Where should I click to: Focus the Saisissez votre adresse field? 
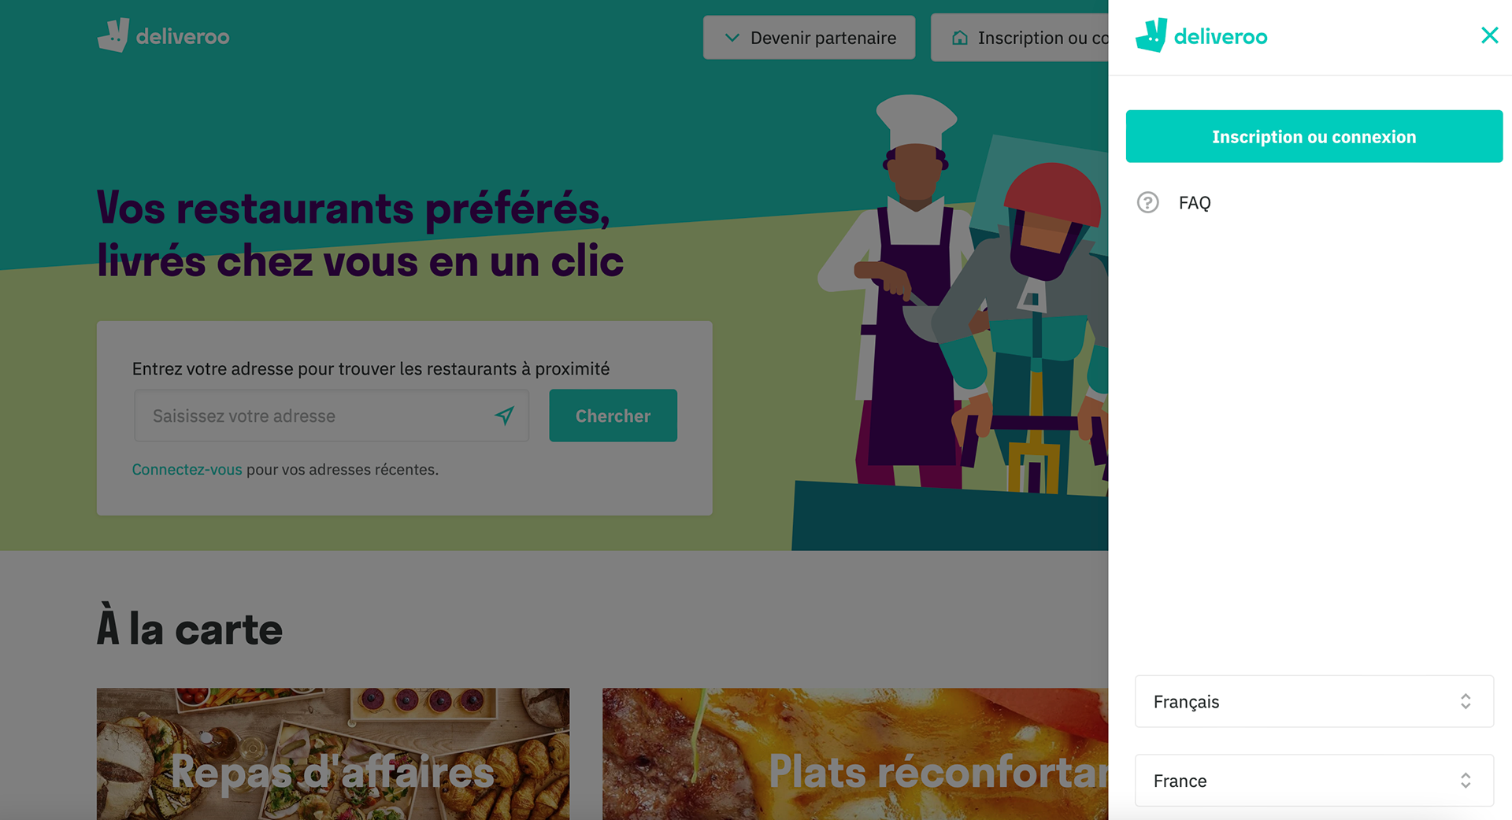coord(331,416)
